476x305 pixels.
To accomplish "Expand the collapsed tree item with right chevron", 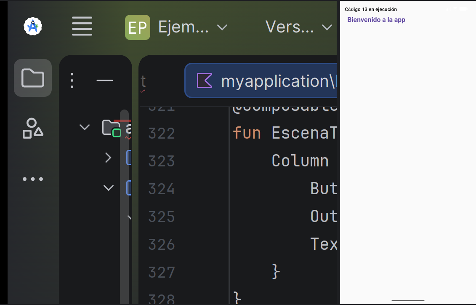I will point(108,158).
